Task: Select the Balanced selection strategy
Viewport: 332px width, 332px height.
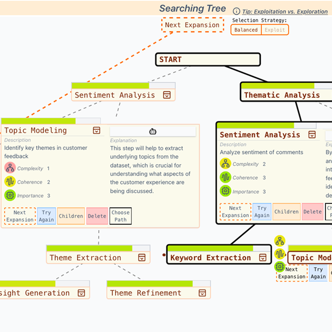Action: (x=246, y=30)
